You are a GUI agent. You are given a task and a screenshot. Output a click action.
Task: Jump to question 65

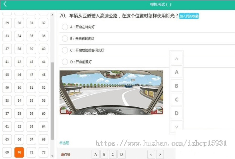[x=7, y=139]
